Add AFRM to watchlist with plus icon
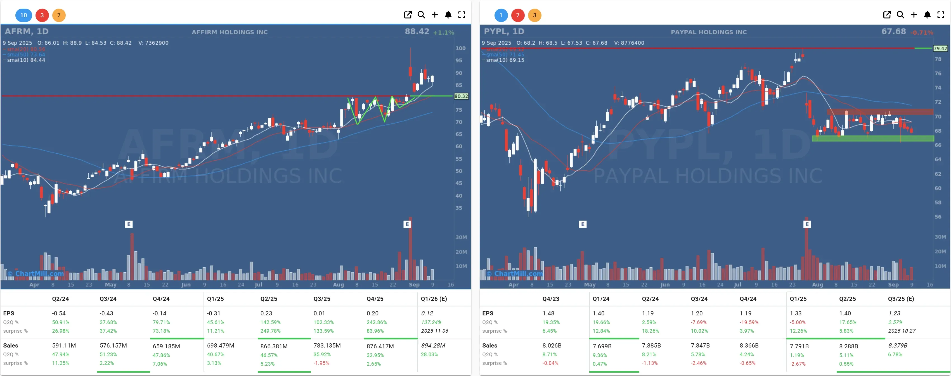 pos(434,15)
